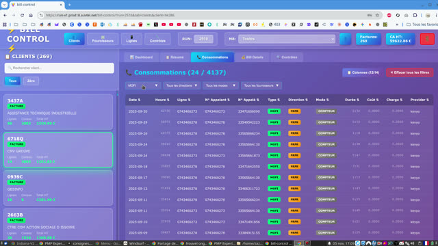The width and height of the screenshot is (438, 246).
Task: Reload the page in the browser
Action: click(x=22, y=15)
